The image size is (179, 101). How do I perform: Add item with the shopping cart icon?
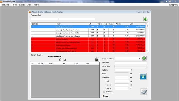pyautogui.click(x=143, y=76)
